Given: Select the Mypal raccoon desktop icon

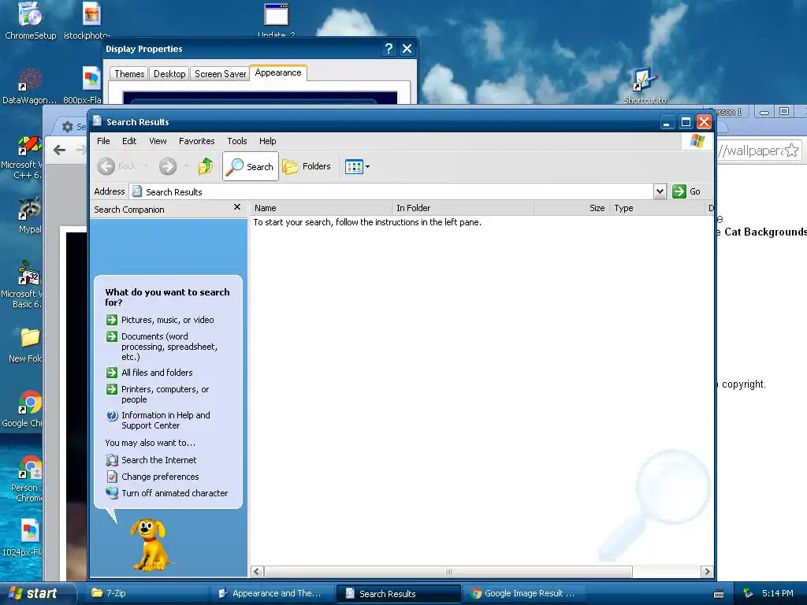Looking at the screenshot, I should click(x=30, y=215).
